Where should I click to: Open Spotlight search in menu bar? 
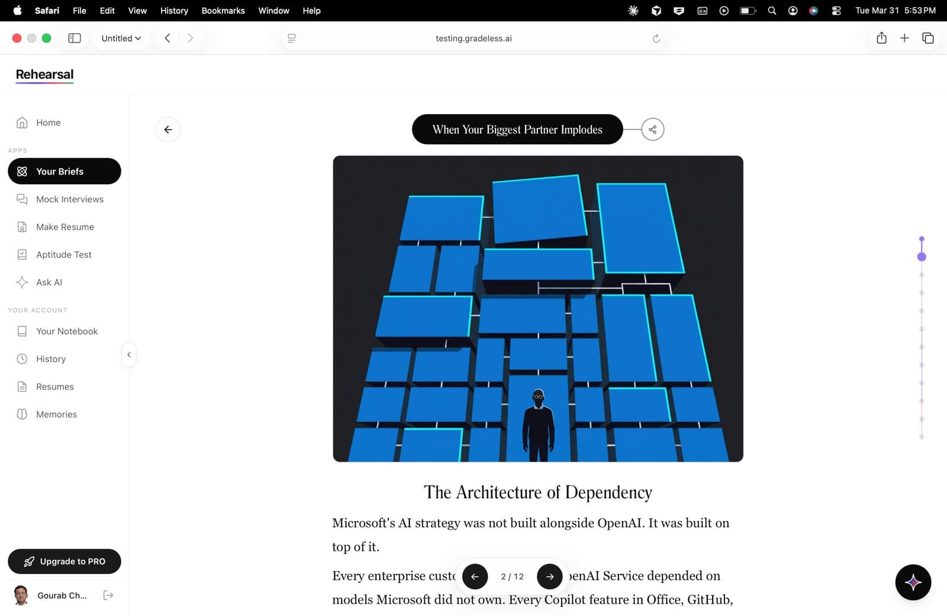point(772,11)
